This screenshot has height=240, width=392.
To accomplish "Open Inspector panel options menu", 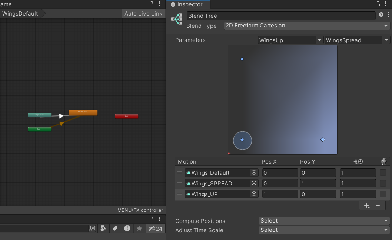I will [386, 4].
